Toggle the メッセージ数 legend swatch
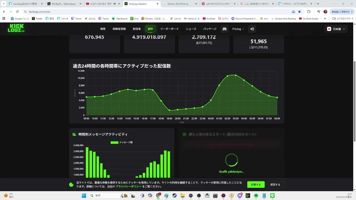The width and height of the screenshot is (356, 200). click(114, 142)
